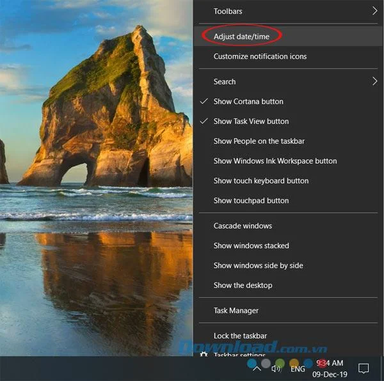
Task: Uncheck Show Task View button
Action: click(x=288, y=121)
